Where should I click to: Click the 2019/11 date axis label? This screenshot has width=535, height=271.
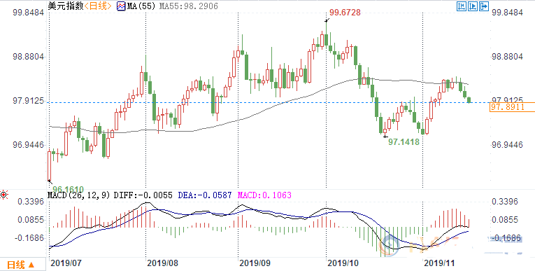point(438,263)
